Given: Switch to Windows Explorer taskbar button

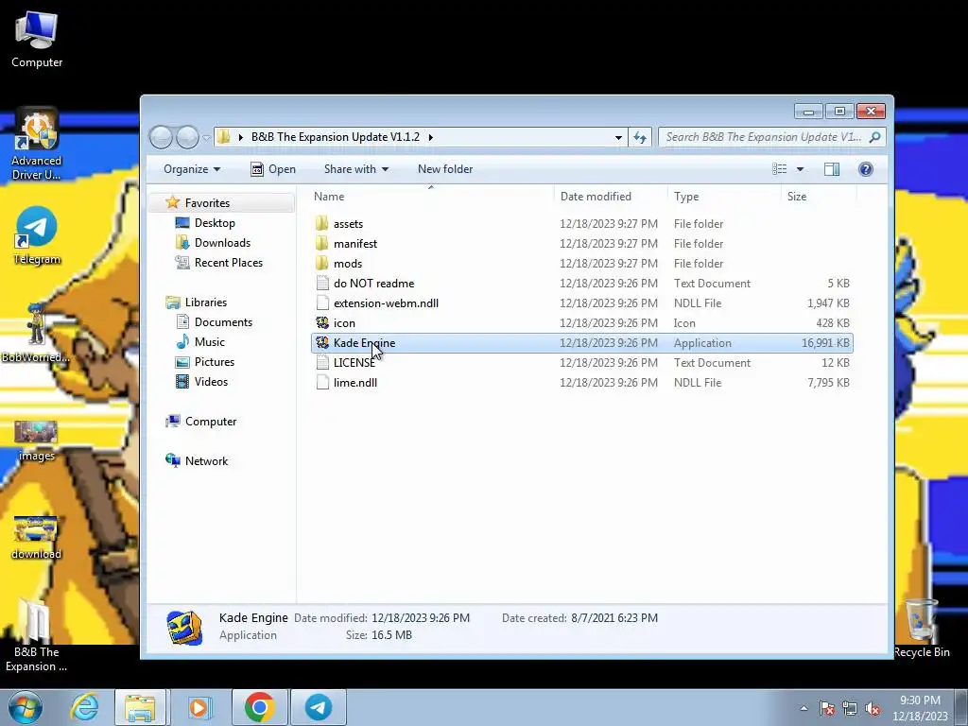Looking at the screenshot, I should point(140,707).
